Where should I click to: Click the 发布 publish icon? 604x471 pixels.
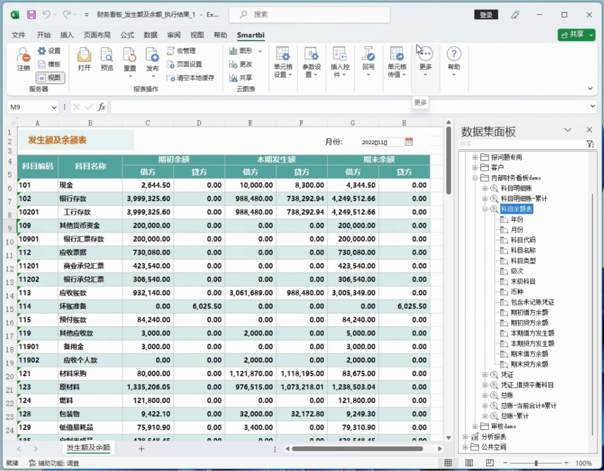tap(153, 59)
